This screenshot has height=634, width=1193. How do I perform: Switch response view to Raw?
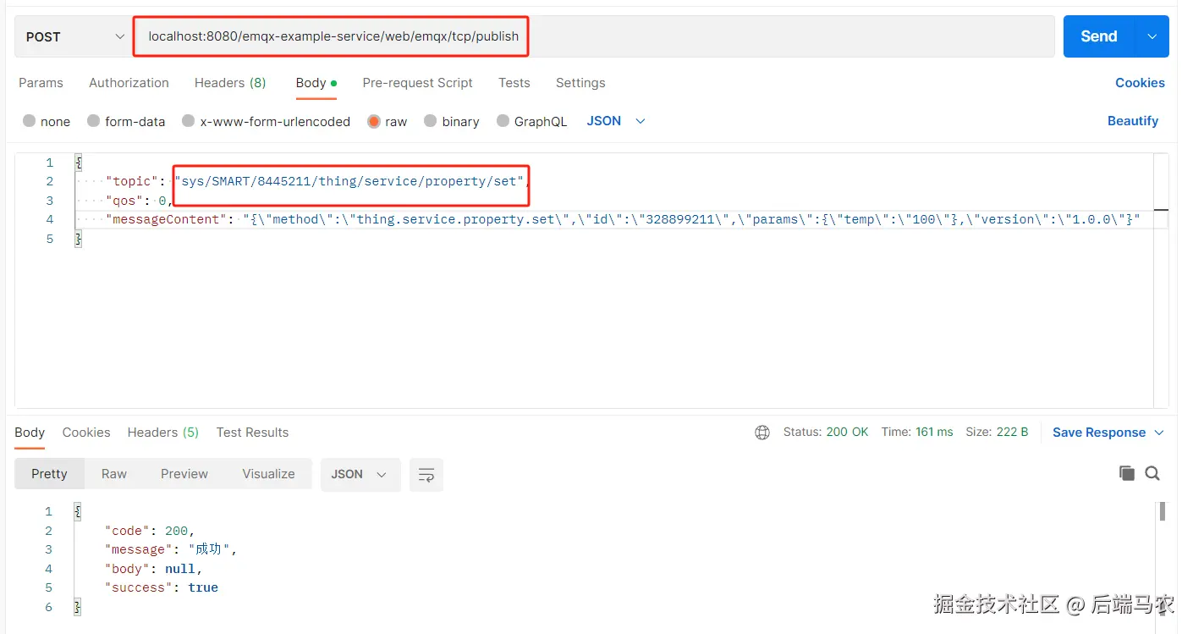click(114, 474)
